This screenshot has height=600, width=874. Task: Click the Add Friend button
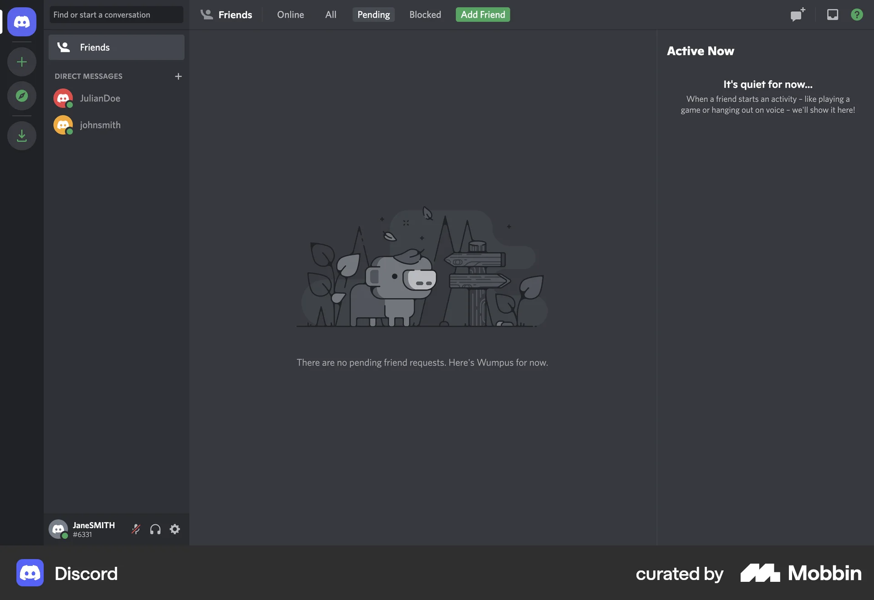pyautogui.click(x=482, y=15)
